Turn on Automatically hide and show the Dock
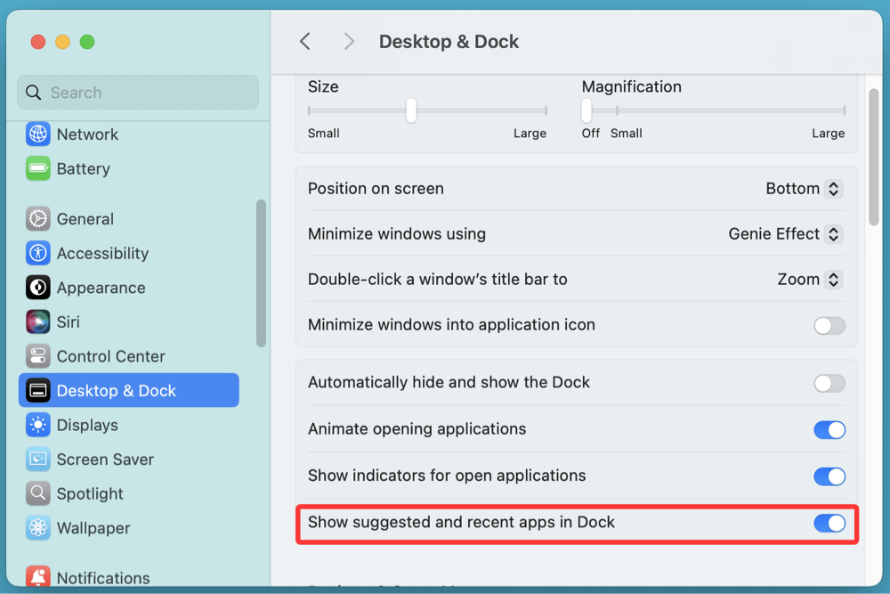 point(829,383)
